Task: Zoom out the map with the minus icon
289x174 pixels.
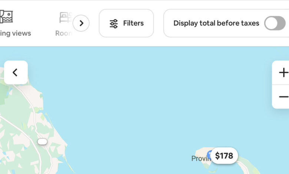Action: [283, 97]
